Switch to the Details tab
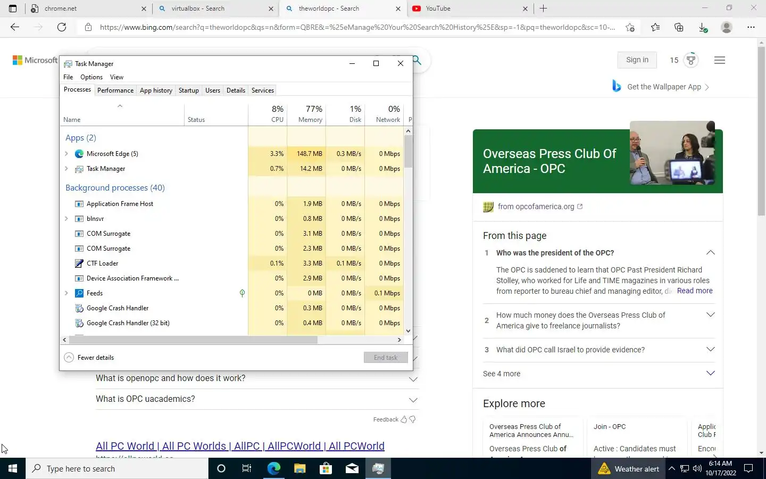 [236, 90]
